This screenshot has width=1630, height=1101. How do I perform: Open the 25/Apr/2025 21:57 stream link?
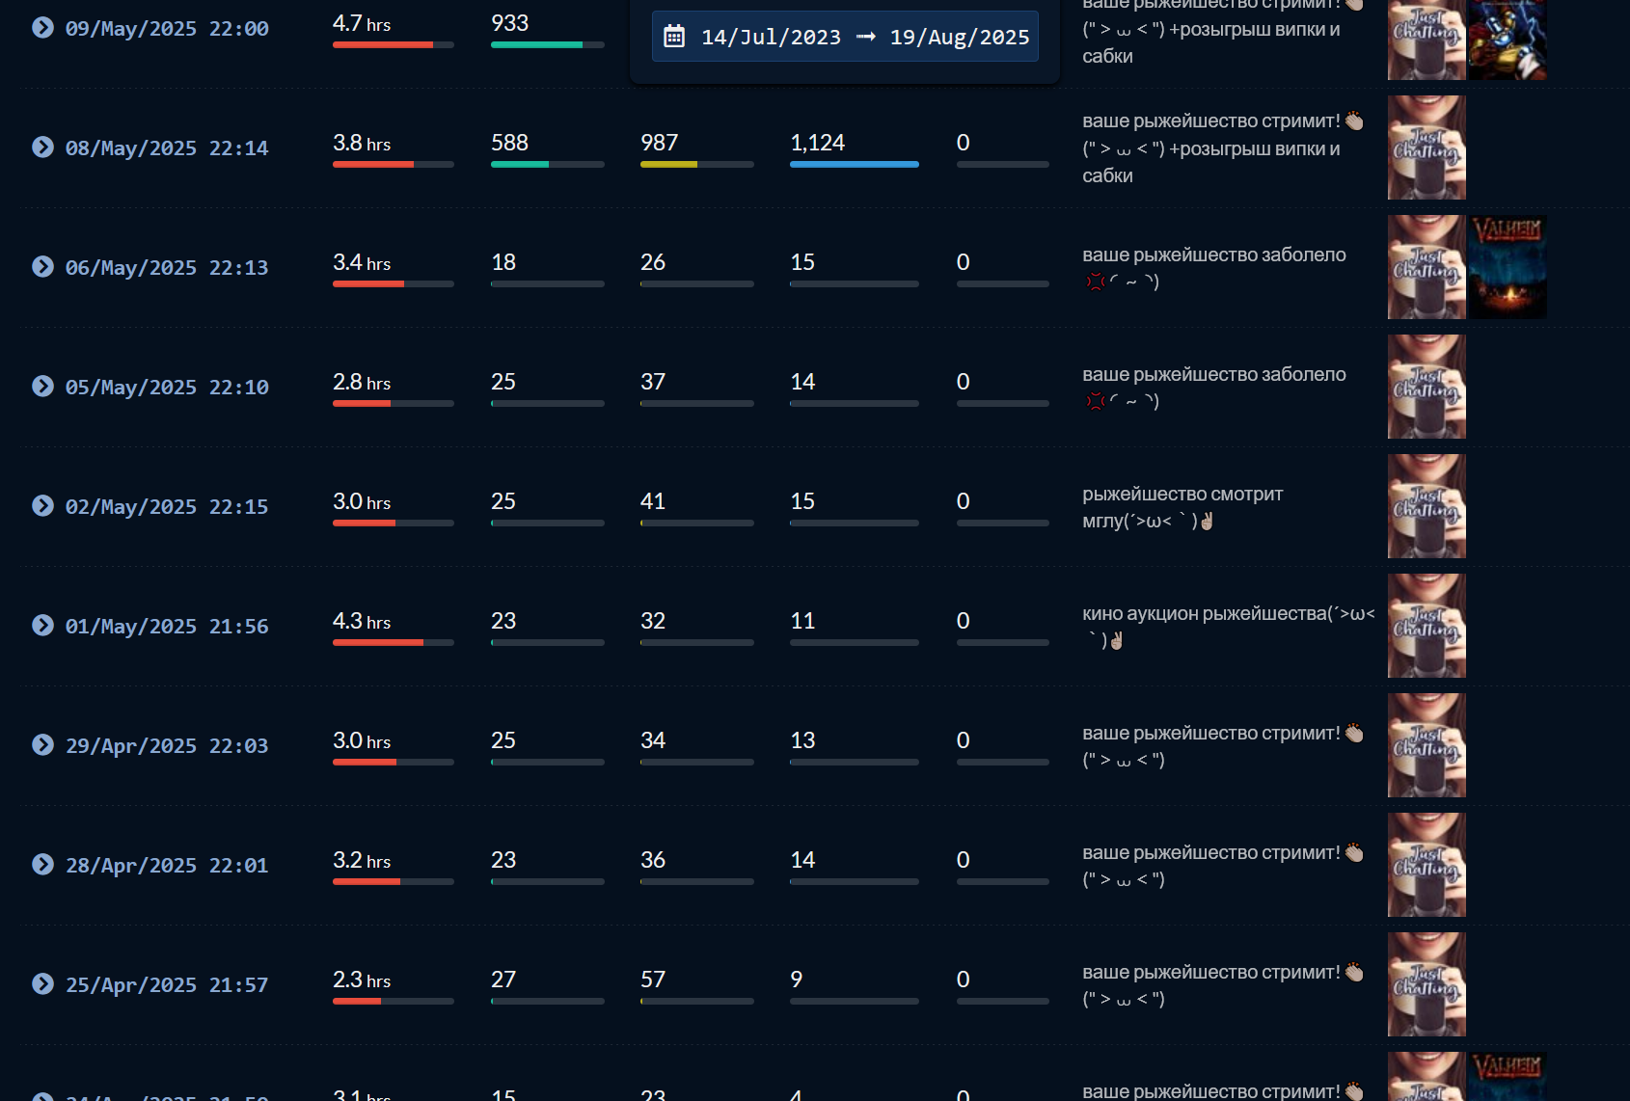tap(167, 985)
